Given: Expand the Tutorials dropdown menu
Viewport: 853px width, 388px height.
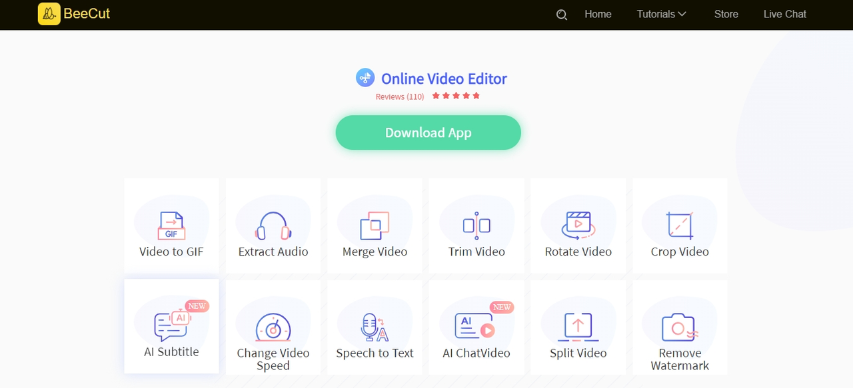Looking at the screenshot, I should click(x=661, y=14).
